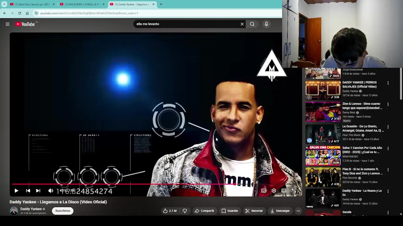
Task: Open the Daddy Yankee channel name link
Action: pyautogui.click(x=31, y=209)
